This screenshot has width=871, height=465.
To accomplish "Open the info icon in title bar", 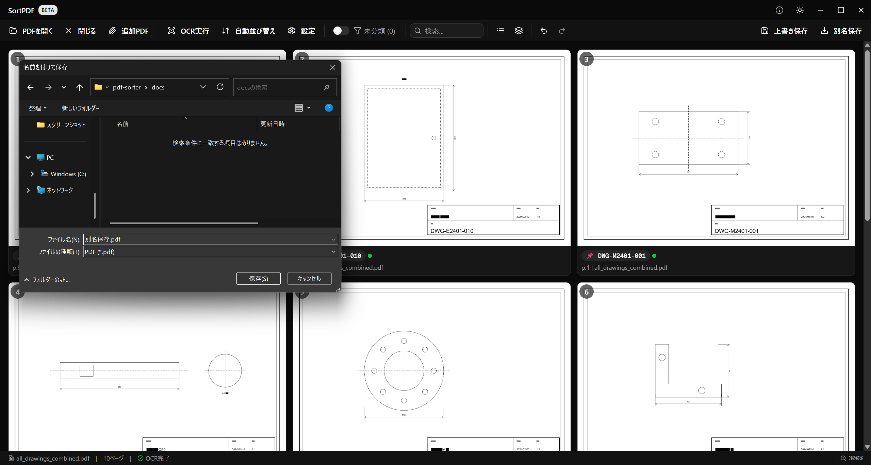I will [x=779, y=10].
